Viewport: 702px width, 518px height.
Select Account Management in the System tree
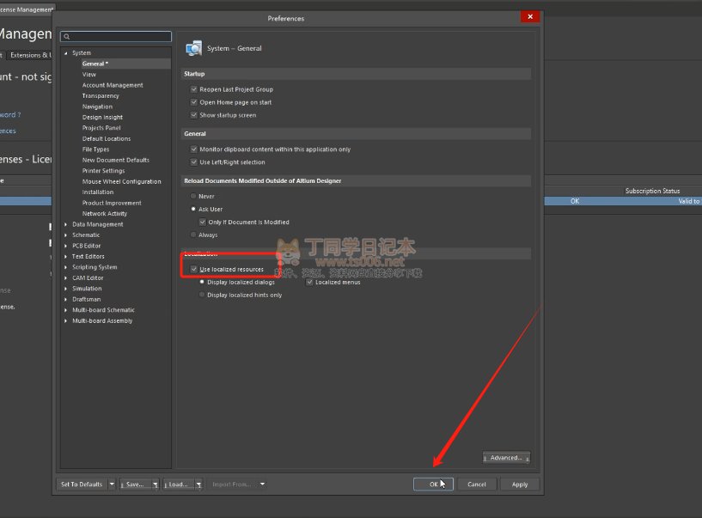tap(113, 85)
